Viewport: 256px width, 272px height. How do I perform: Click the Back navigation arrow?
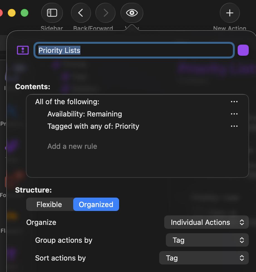pyautogui.click(x=81, y=13)
